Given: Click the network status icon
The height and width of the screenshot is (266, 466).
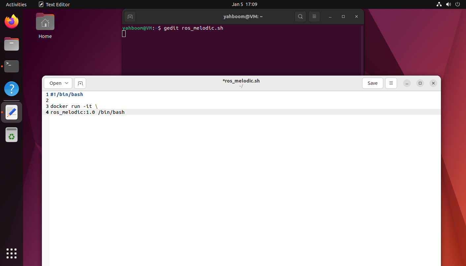Looking at the screenshot, I should pyautogui.click(x=439, y=4).
